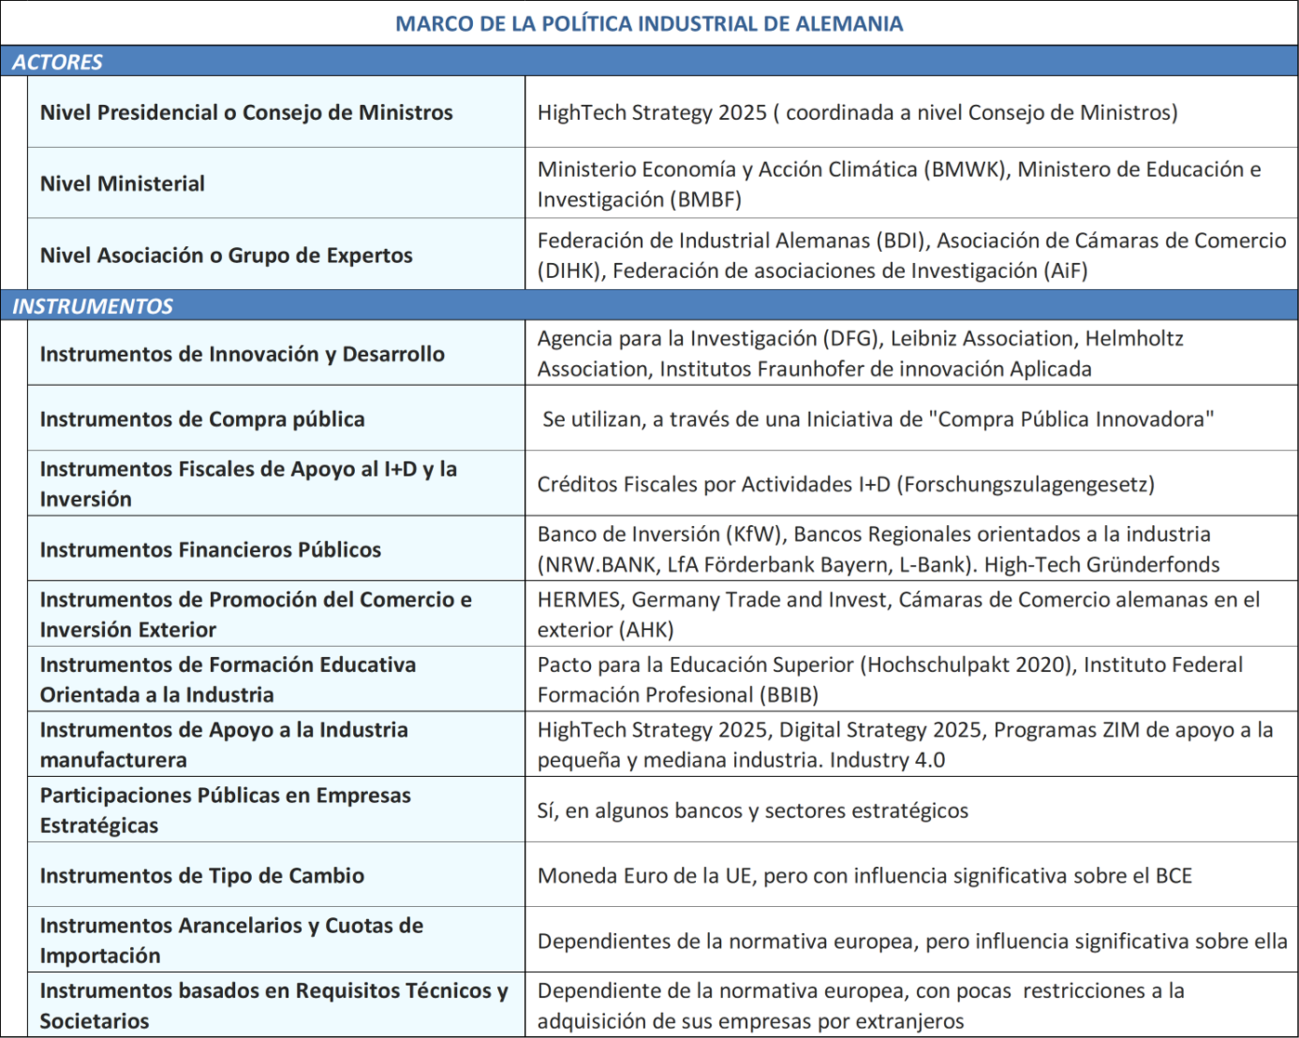Image resolution: width=1299 pixels, height=1038 pixels.
Task: Click 'Nivel Asociación o Grupo de Expertos' cell
Action: tap(226, 256)
